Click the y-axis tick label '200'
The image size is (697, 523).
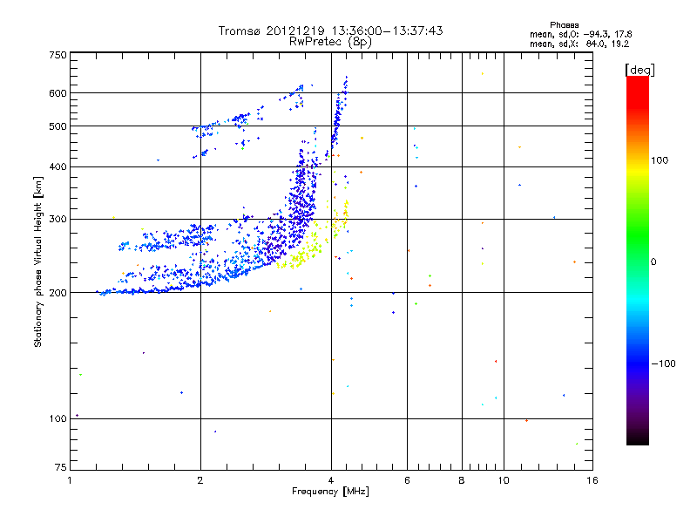(x=58, y=293)
